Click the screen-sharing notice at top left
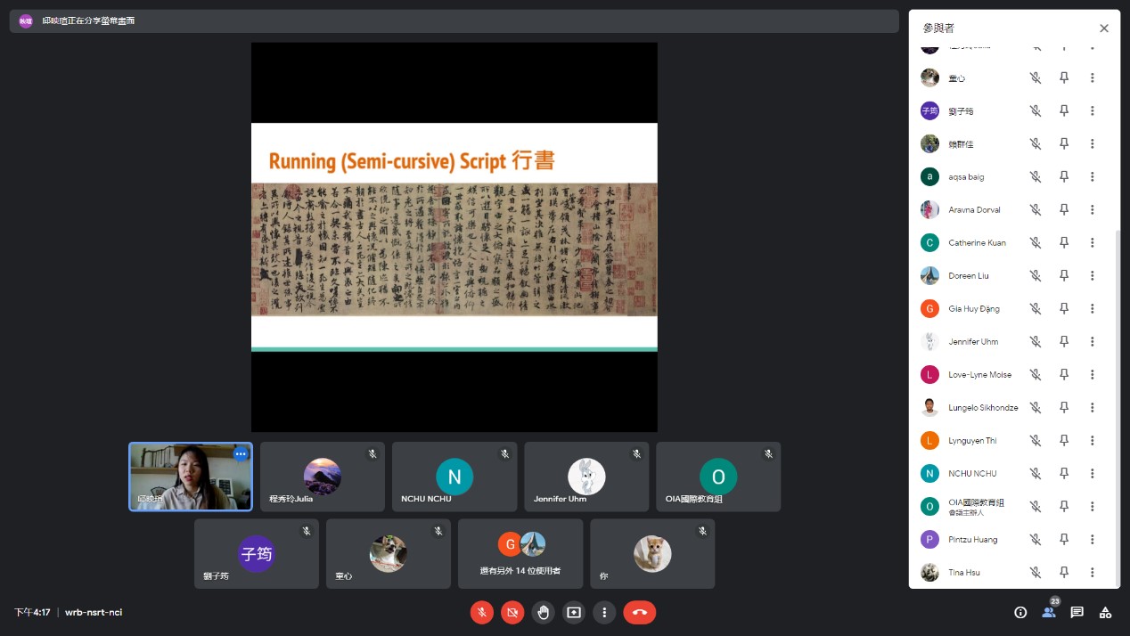Viewport: 1130px width, 636px height. coord(454,20)
